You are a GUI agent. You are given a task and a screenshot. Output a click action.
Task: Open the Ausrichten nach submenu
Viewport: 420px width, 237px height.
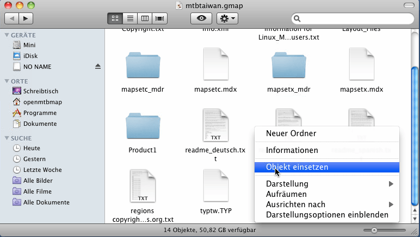(327, 204)
